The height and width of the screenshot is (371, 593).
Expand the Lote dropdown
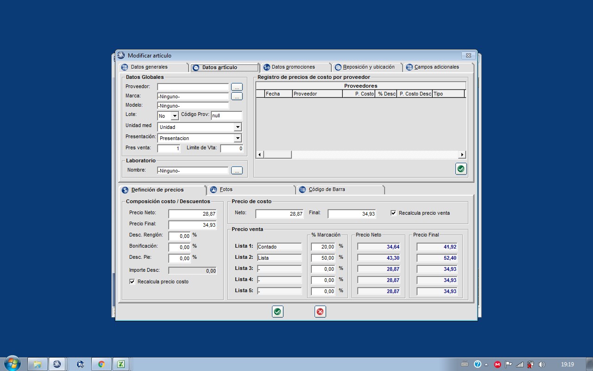point(175,116)
